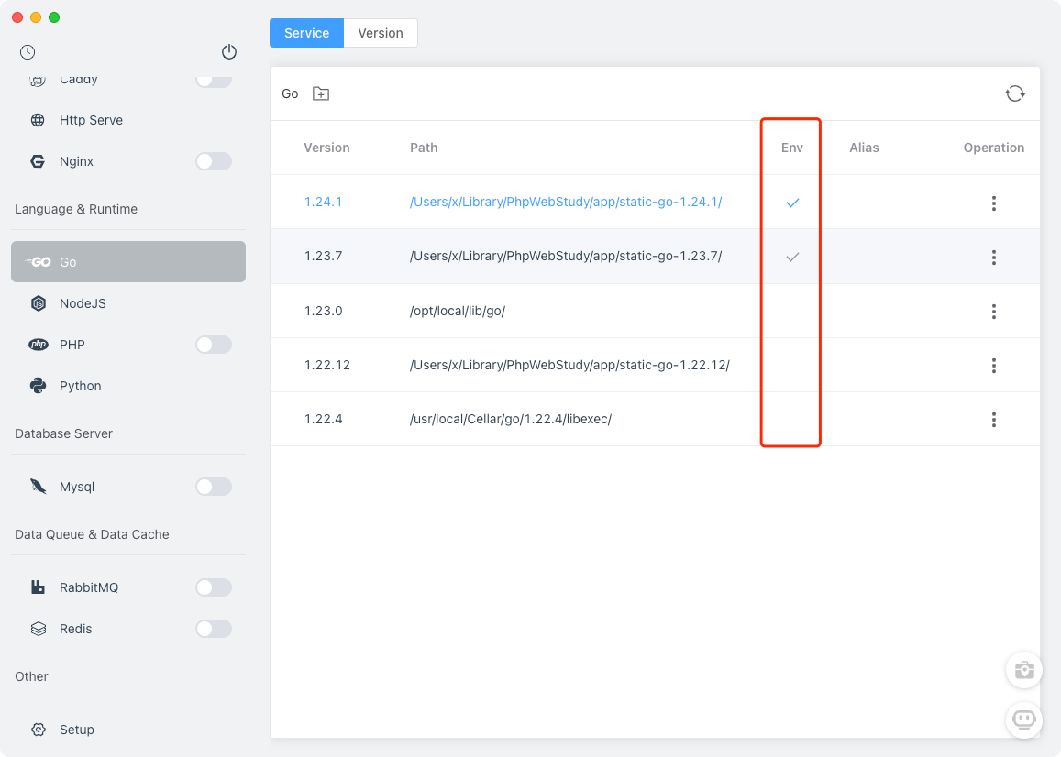Turn on the Mysql switch

[x=214, y=487]
